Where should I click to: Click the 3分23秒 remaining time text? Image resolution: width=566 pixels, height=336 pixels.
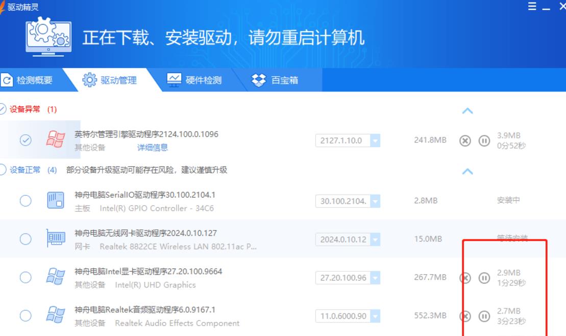[511, 321]
